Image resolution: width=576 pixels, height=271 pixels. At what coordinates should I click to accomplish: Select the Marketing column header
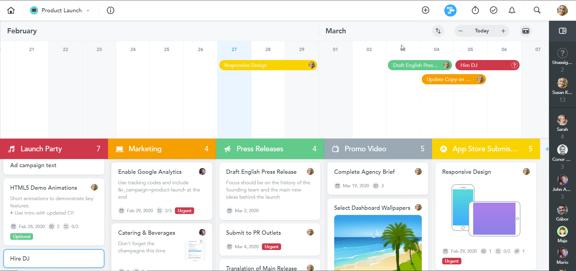[162, 149]
